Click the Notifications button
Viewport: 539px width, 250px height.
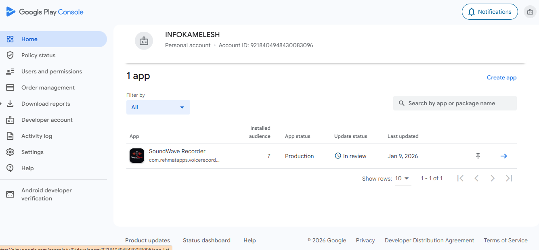tap(490, 12)
